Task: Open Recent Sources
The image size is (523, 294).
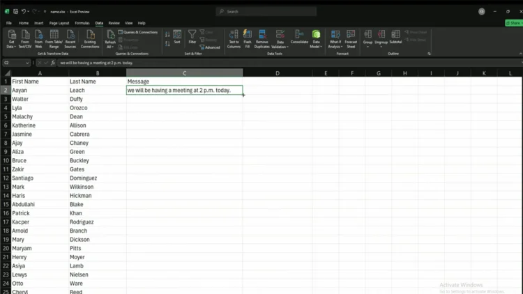Action: coord(70,39)
